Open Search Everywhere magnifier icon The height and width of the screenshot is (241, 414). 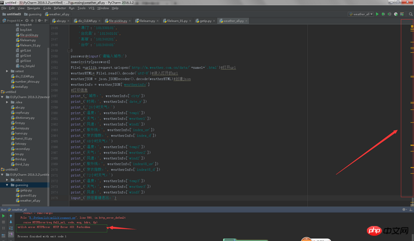[x=410, y=14]
